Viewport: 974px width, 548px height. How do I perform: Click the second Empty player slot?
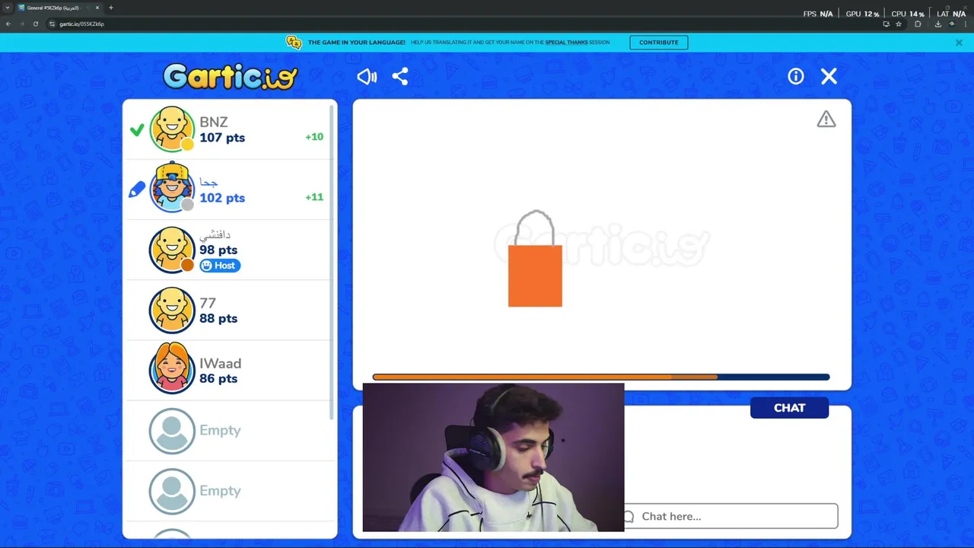[228, 491]
